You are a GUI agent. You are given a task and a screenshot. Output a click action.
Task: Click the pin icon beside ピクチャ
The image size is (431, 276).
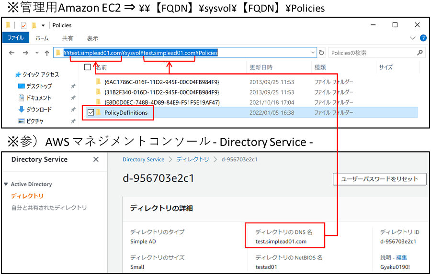[x=73, y=121]
